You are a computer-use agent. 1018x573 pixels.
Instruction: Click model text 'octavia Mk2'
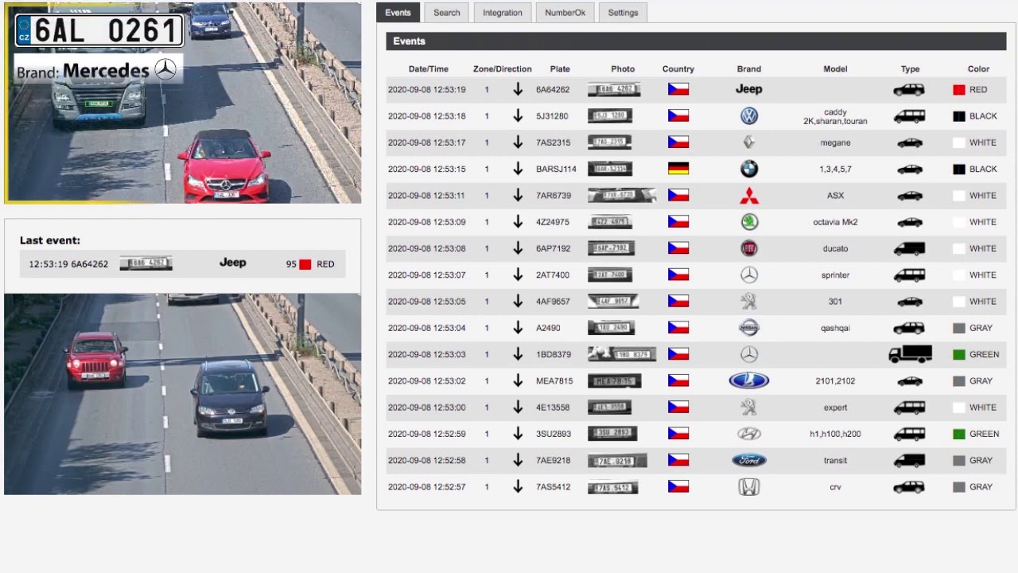click(835, 222)
